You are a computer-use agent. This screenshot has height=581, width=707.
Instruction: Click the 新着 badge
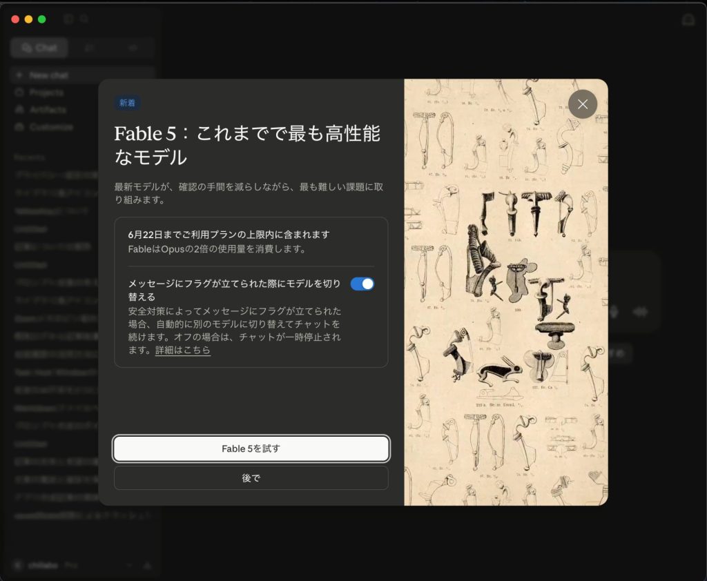(127, 103)
